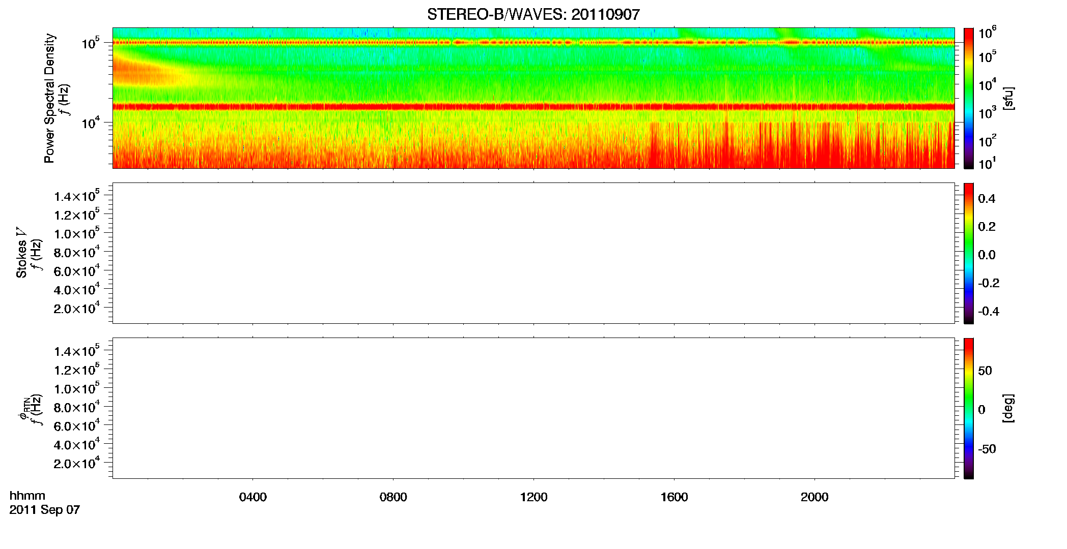Click the 10¹ label on power color bar

click(987, 163)
